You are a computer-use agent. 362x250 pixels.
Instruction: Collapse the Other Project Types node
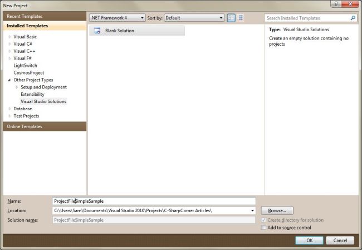click(x=9, y=80)
